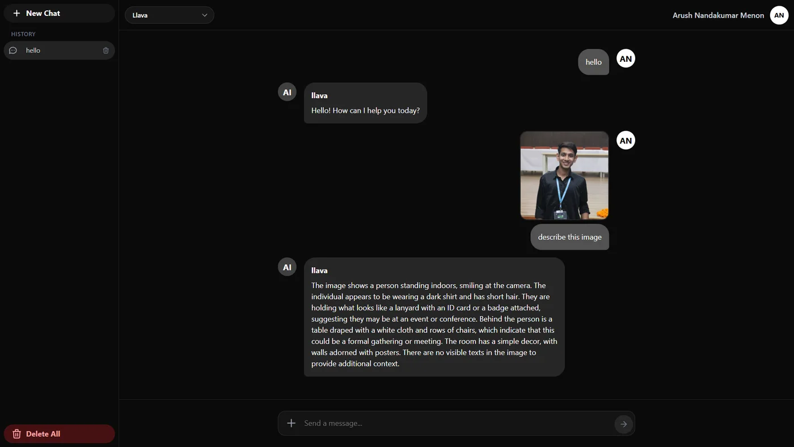The width and height of the screenshot is (794, 447).
Task: Click the trash icon on Delete All
Action: (x=17, y=434)
